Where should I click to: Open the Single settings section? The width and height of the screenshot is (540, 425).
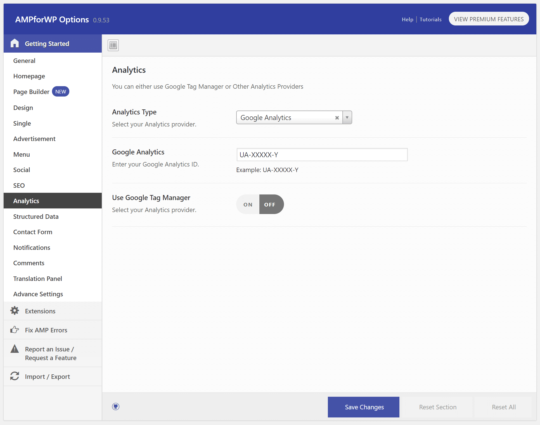(53, 123)
